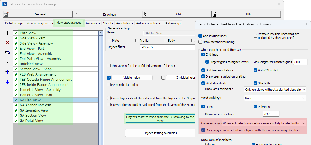Viewport: 311px width, 145px height.
Task: Enable the Draw member rounding checkbox
Action: coord(200,42)
